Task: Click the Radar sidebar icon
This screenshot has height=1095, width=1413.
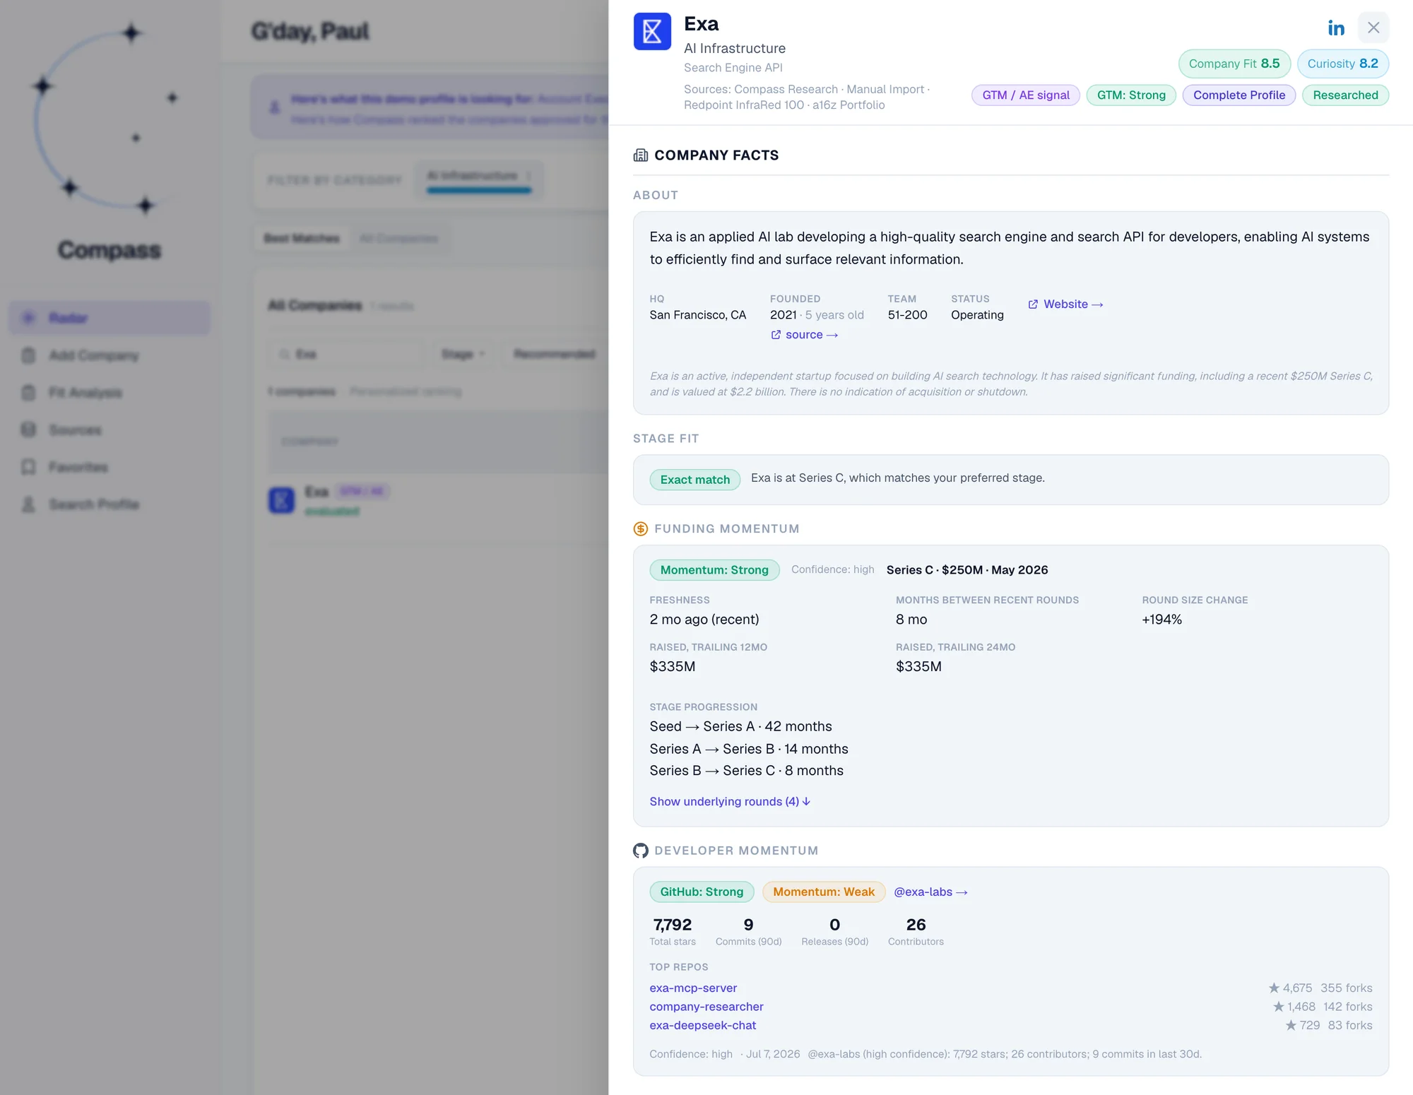Action: (x=28, y=318)
